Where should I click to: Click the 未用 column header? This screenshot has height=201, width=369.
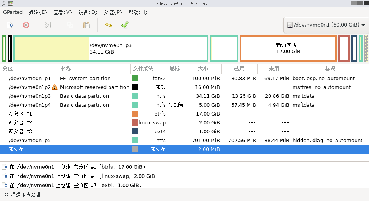(274, 69)
